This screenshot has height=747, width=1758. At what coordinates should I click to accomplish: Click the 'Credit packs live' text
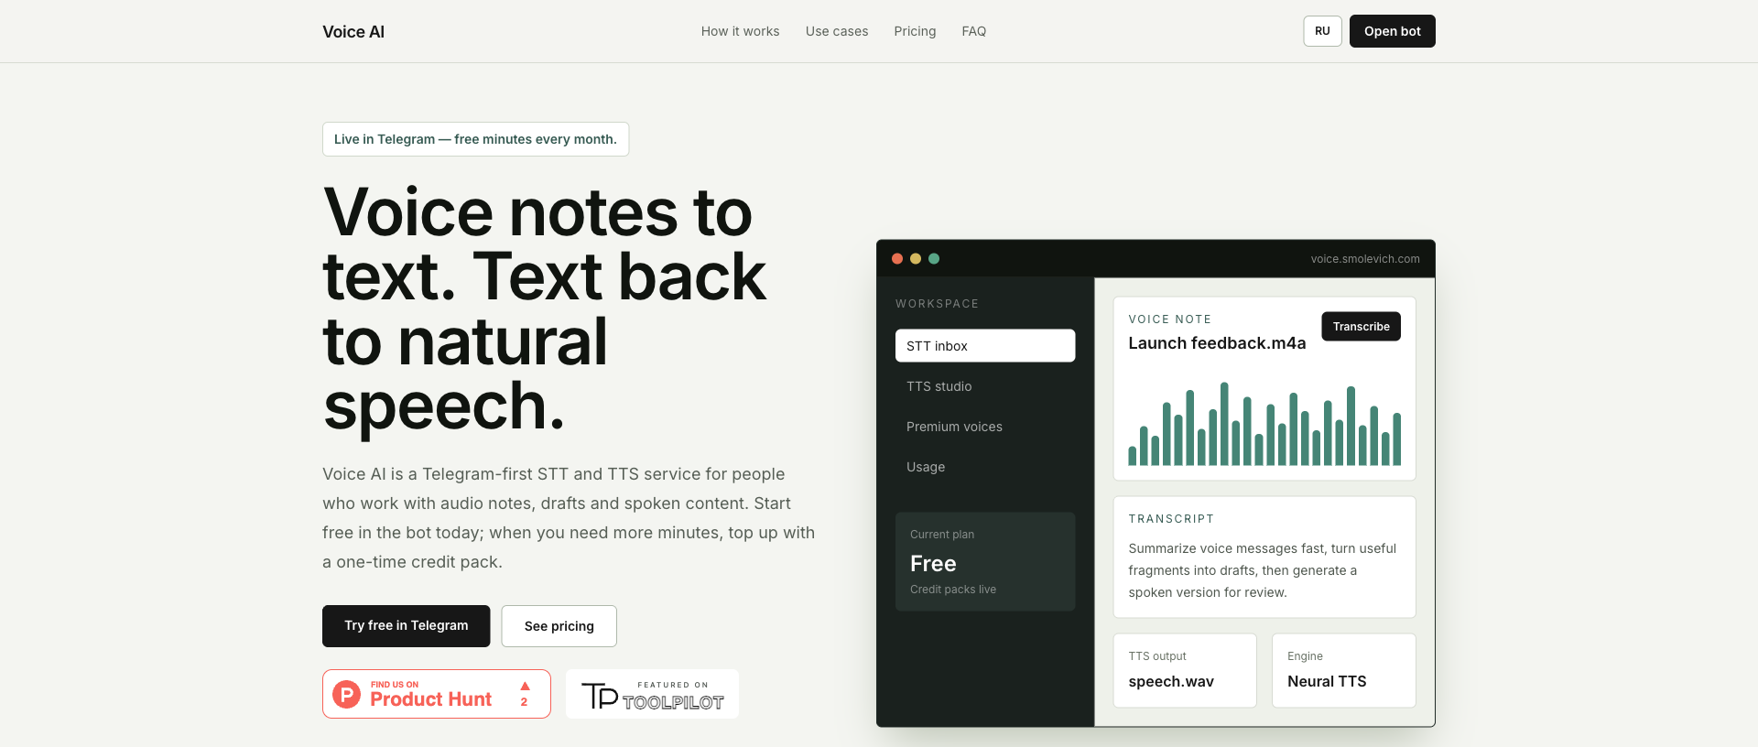coord(953,590)
